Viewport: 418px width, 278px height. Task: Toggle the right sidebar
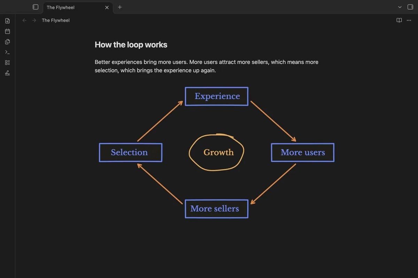pos(410,7)
